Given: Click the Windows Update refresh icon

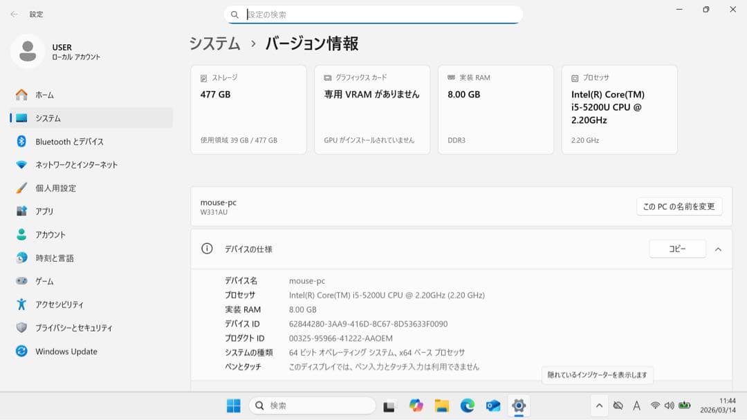Looking at the screenshot, I should tap(21, 351).
